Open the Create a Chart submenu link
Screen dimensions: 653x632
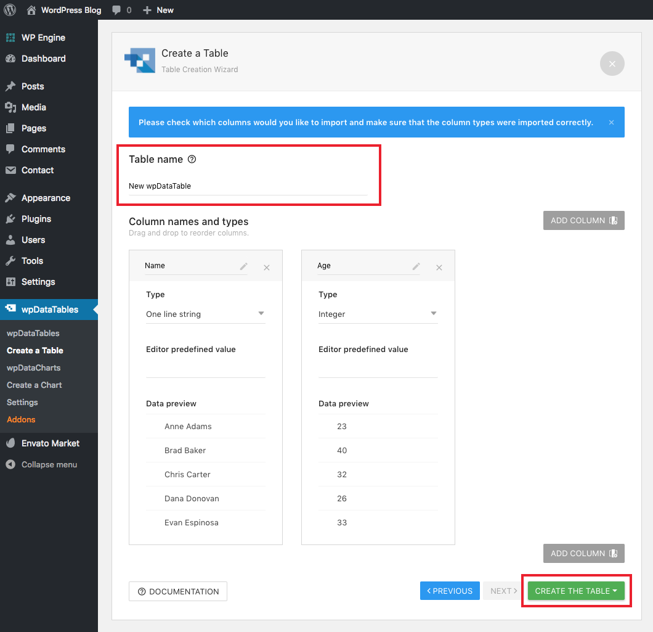coord(34,385)
